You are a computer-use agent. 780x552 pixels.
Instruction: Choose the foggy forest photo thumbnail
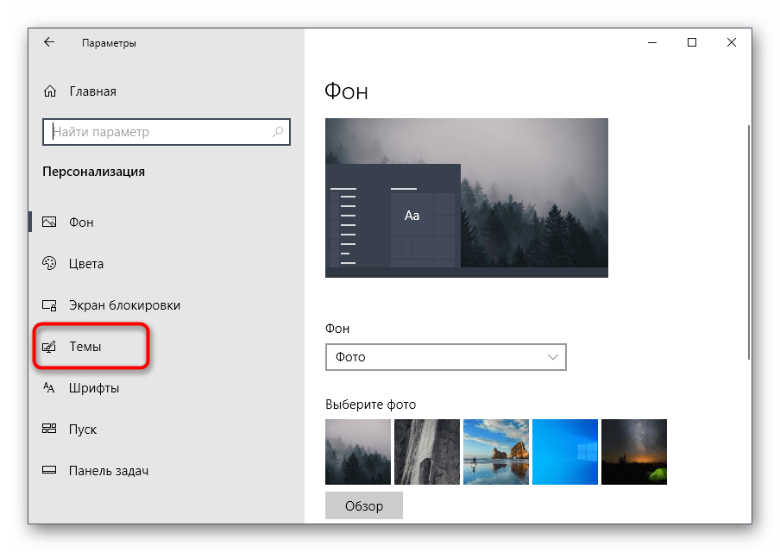[357, 452]
